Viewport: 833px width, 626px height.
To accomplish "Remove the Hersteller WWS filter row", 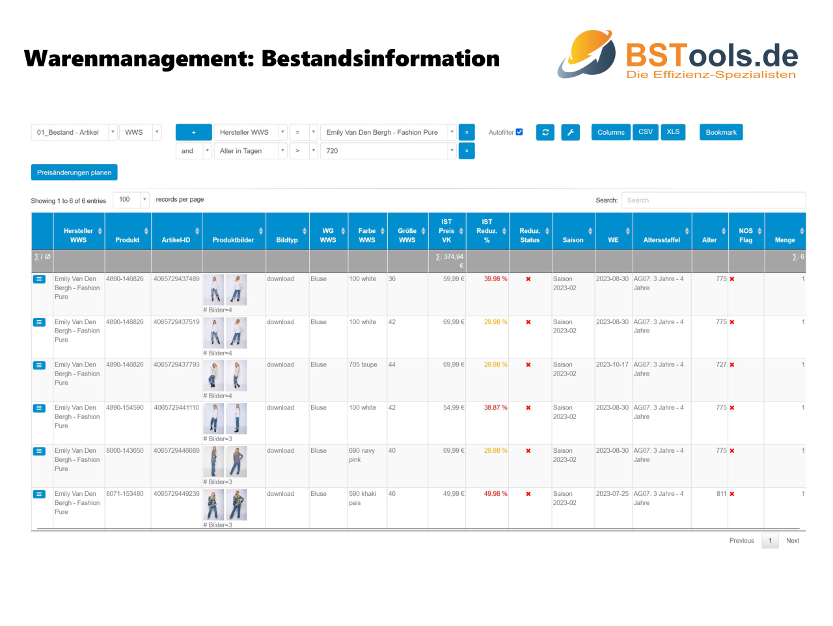I will 467,132.
